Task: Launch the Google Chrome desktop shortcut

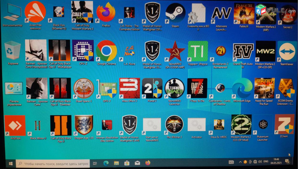Action: (x=106, y=51)
